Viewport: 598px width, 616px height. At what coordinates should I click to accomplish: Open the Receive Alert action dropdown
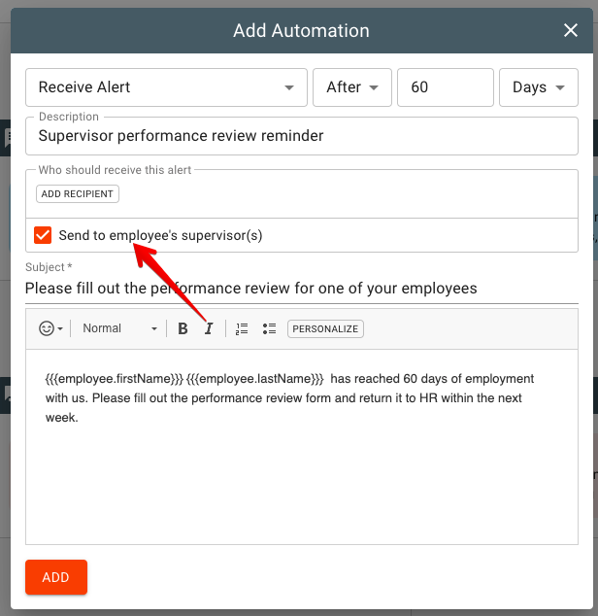coord(166,87)
